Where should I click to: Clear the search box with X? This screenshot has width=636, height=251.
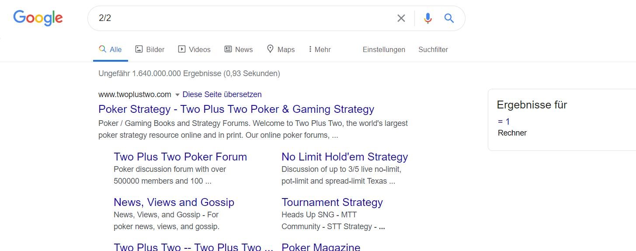pyautogui.click(x=401, y=18)
